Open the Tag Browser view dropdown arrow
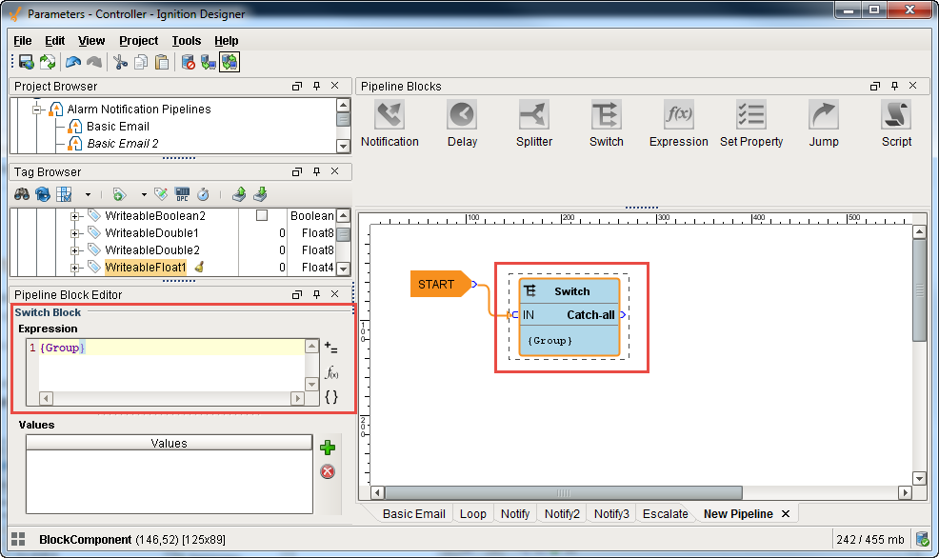Screen dimensions: 939x558 tap(88, 194)
